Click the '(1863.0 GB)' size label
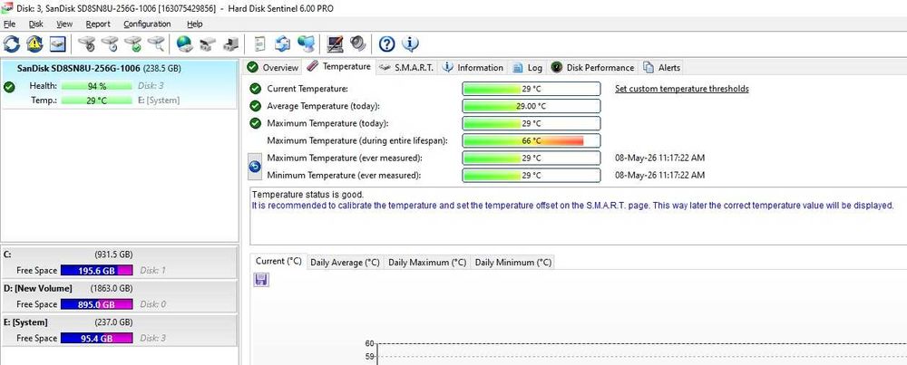Screen dimensions: 907x365 pos(111,288)
